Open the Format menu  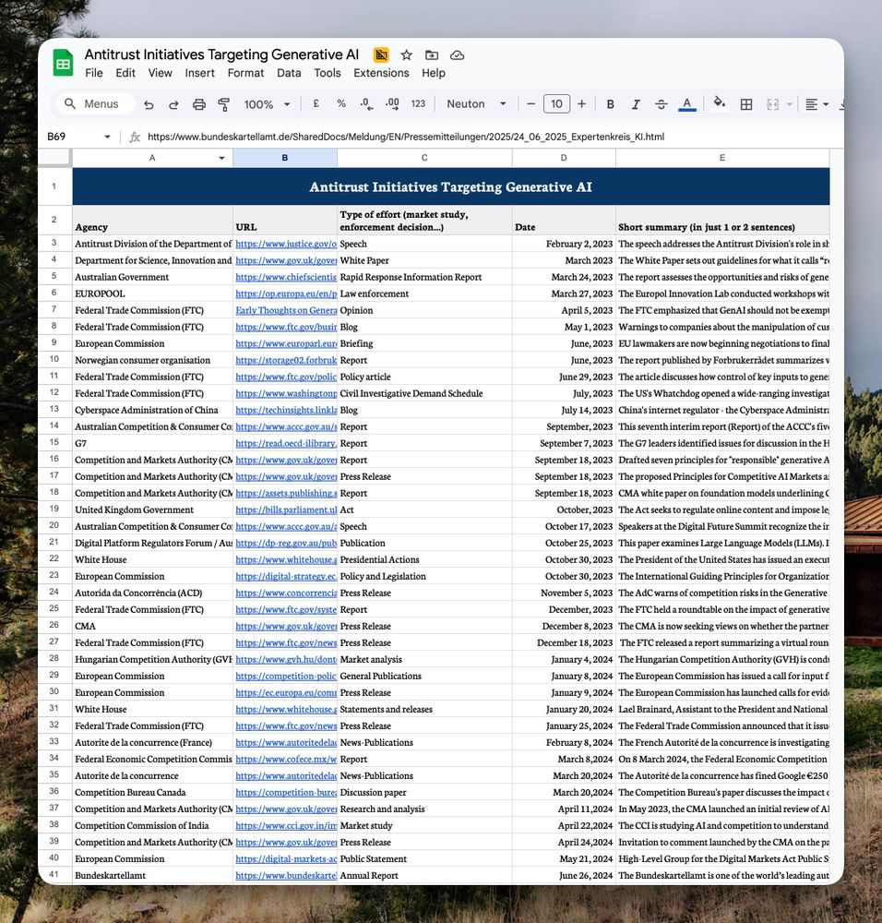(245, 73)
